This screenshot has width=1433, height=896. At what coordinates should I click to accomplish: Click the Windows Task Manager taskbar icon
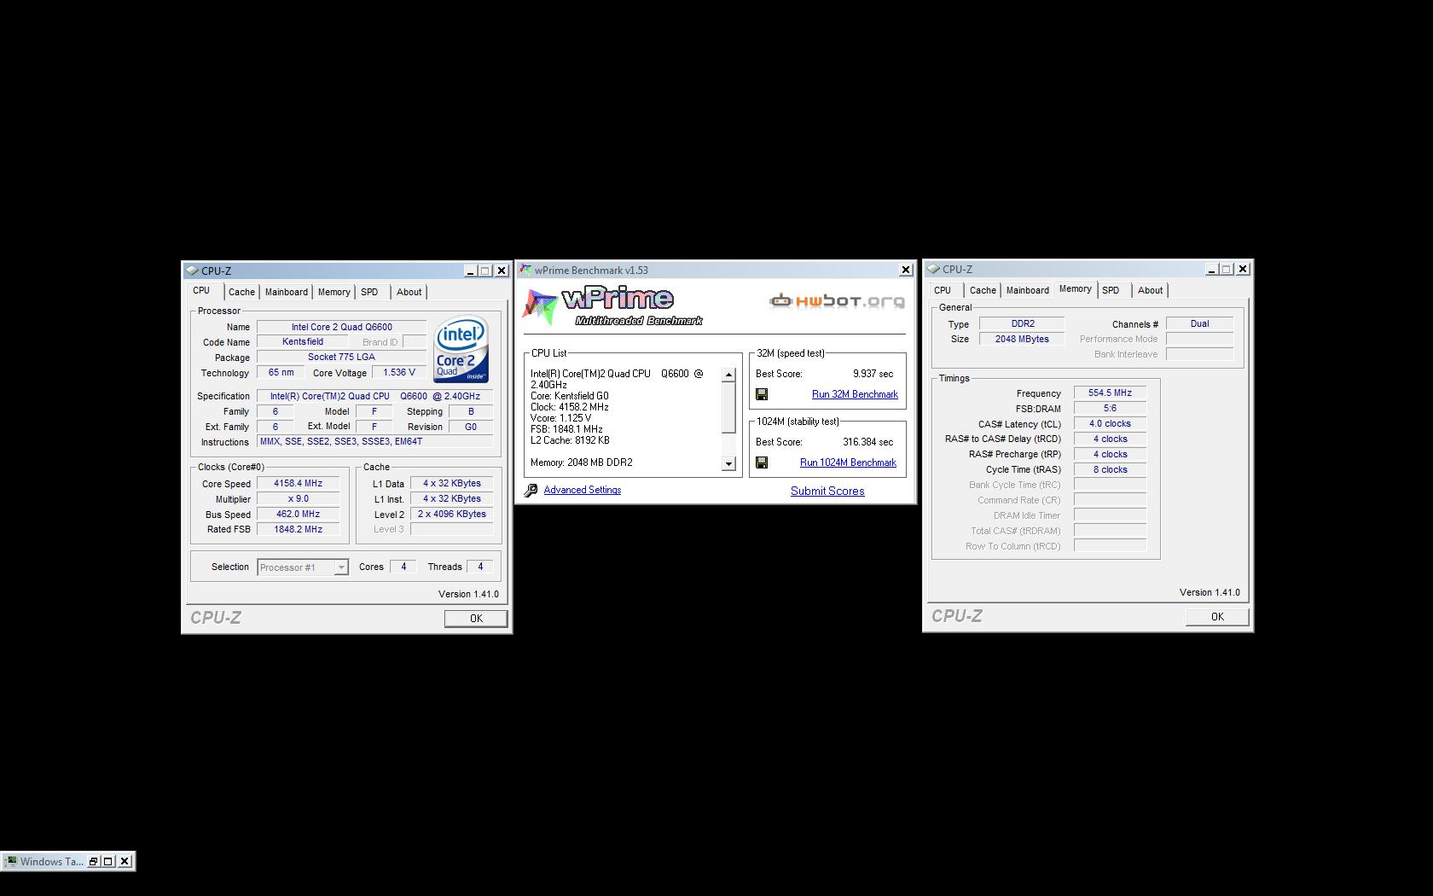click(x=10, y=861)
